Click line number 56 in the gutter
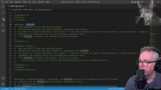The width and height of the screenshot is (161, 90). click(x=10, y=24)
